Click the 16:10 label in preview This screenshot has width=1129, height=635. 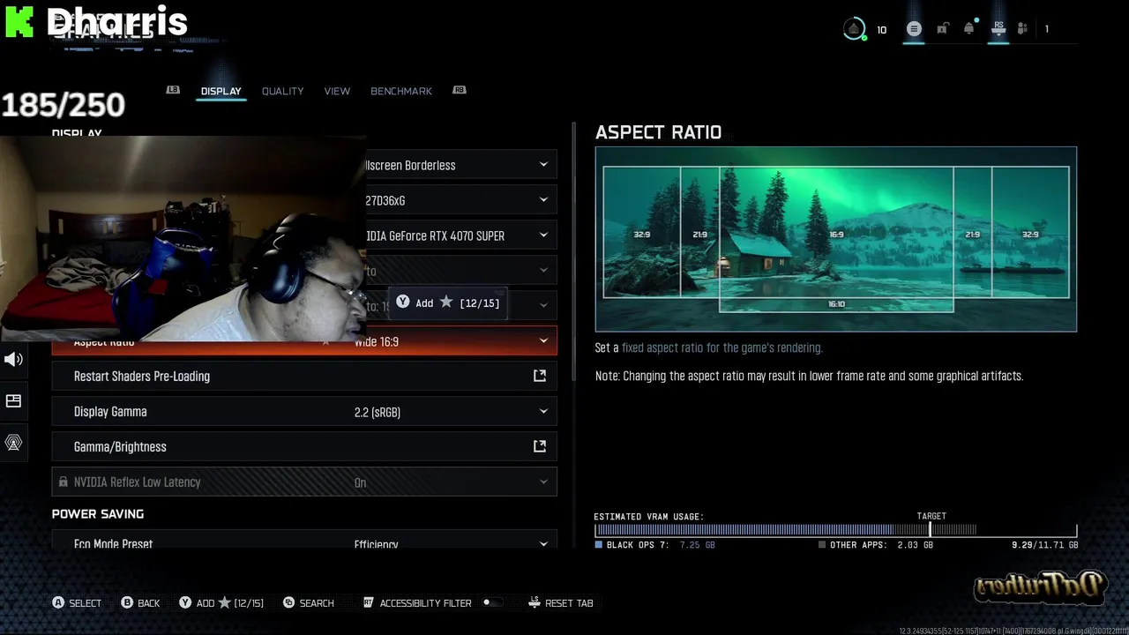click(836, 304)
